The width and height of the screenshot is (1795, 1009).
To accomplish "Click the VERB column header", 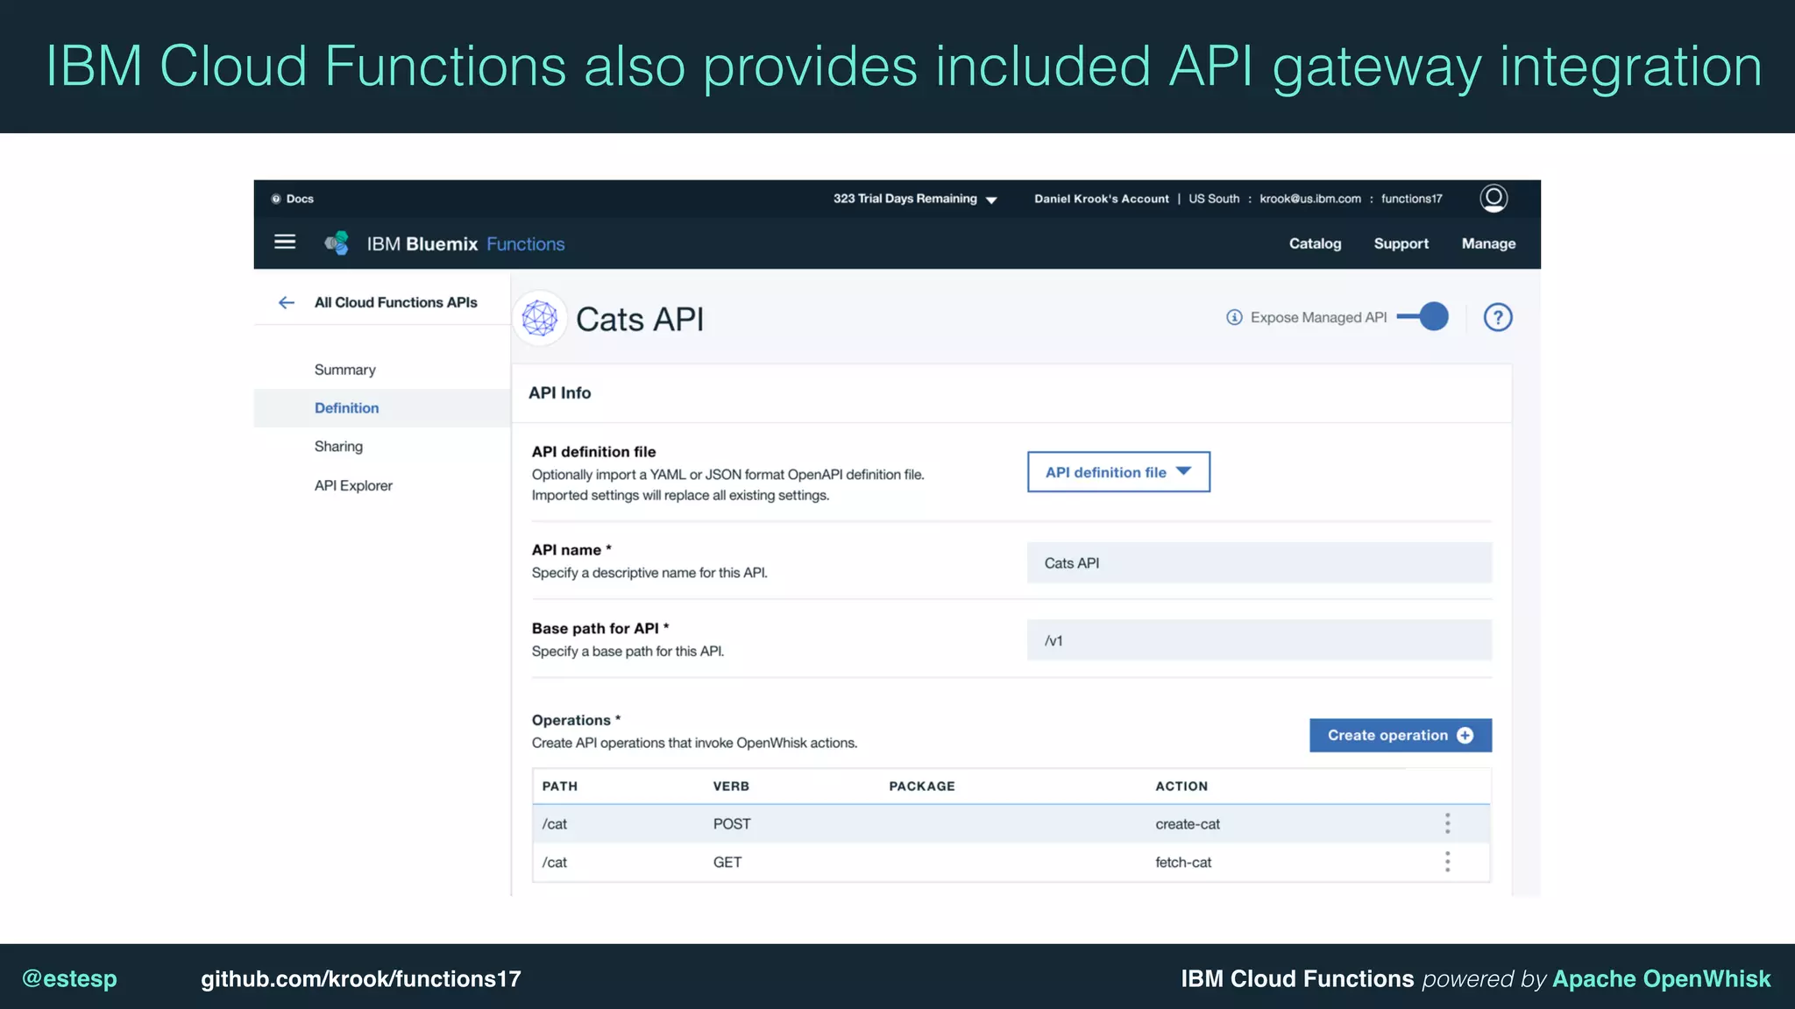I will pyautogui.click(x=731, y=787).
